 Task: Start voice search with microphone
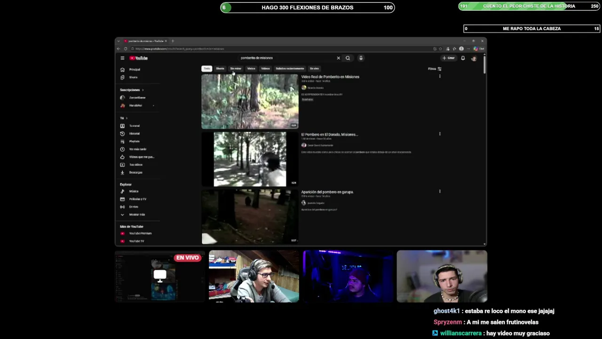361,58
